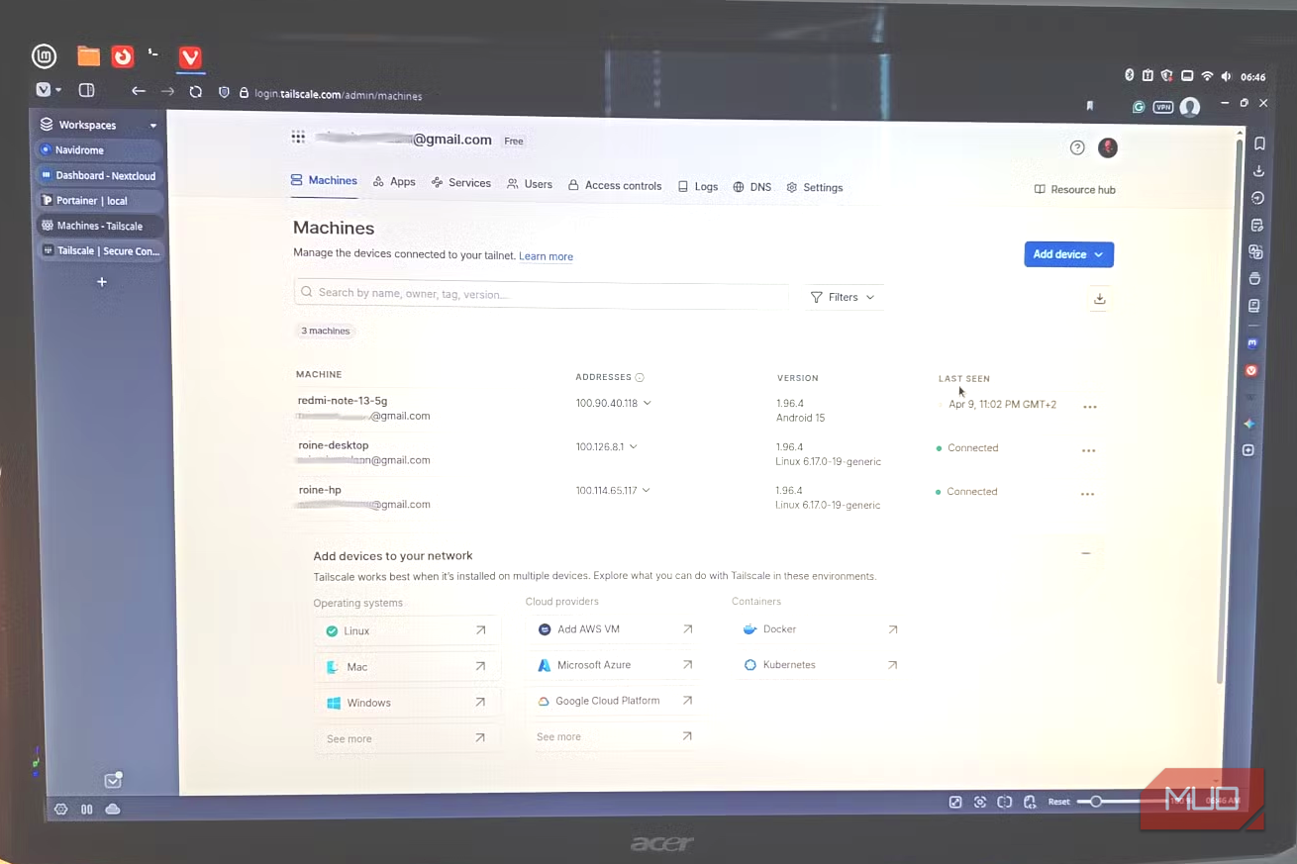The height and width of the screenshot is (864, 1297).
Task: Switch to the Dashboard - Nextcloud tab
Action: 98,176
